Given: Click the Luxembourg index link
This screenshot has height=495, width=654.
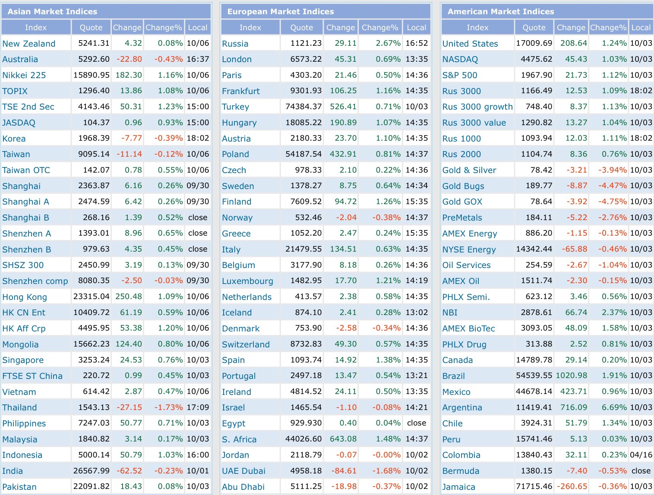Looking at the screenshot, I should point(247,281).
